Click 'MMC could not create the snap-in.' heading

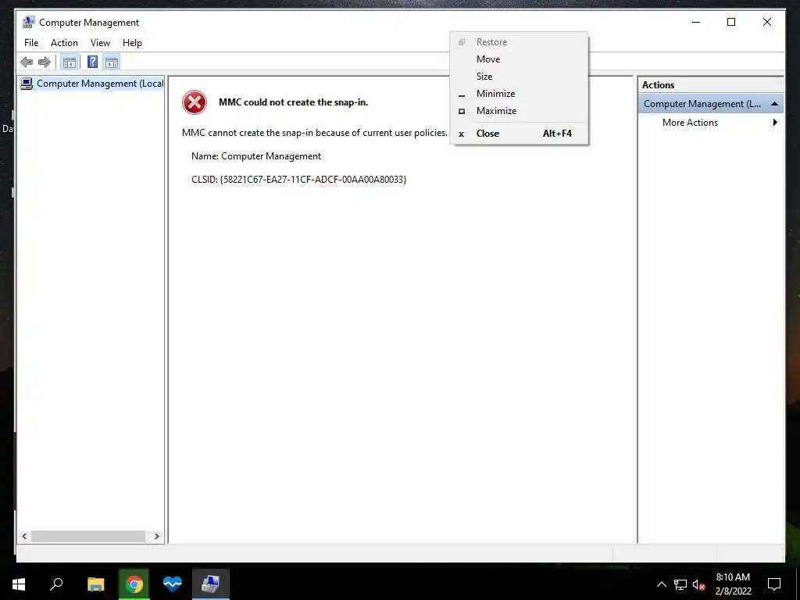coord(294,102)
